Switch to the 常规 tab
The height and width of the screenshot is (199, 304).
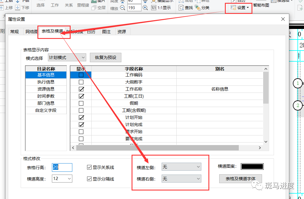pyautogui.click(x=14, y=32)
